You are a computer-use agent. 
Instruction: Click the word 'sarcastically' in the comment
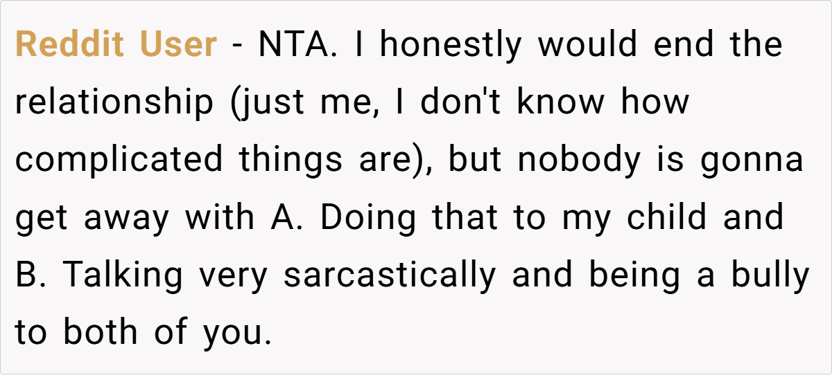pos(390,275)
